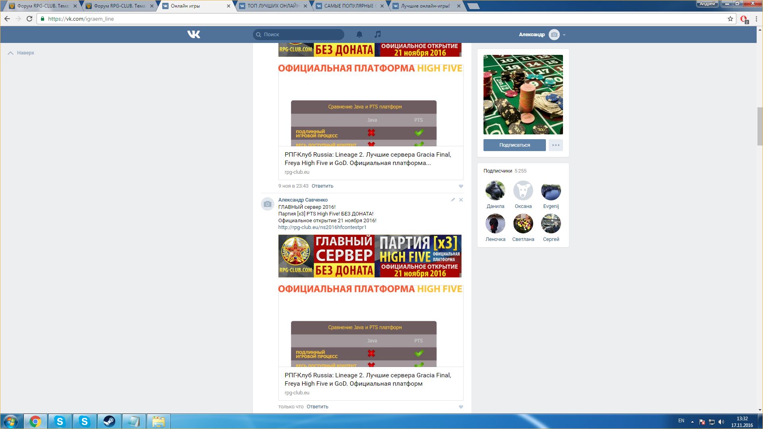The width and height of the screenshot is (763, 429).
Task: Open the notepad app on the taskbar
Action: [x=134, y=421]
